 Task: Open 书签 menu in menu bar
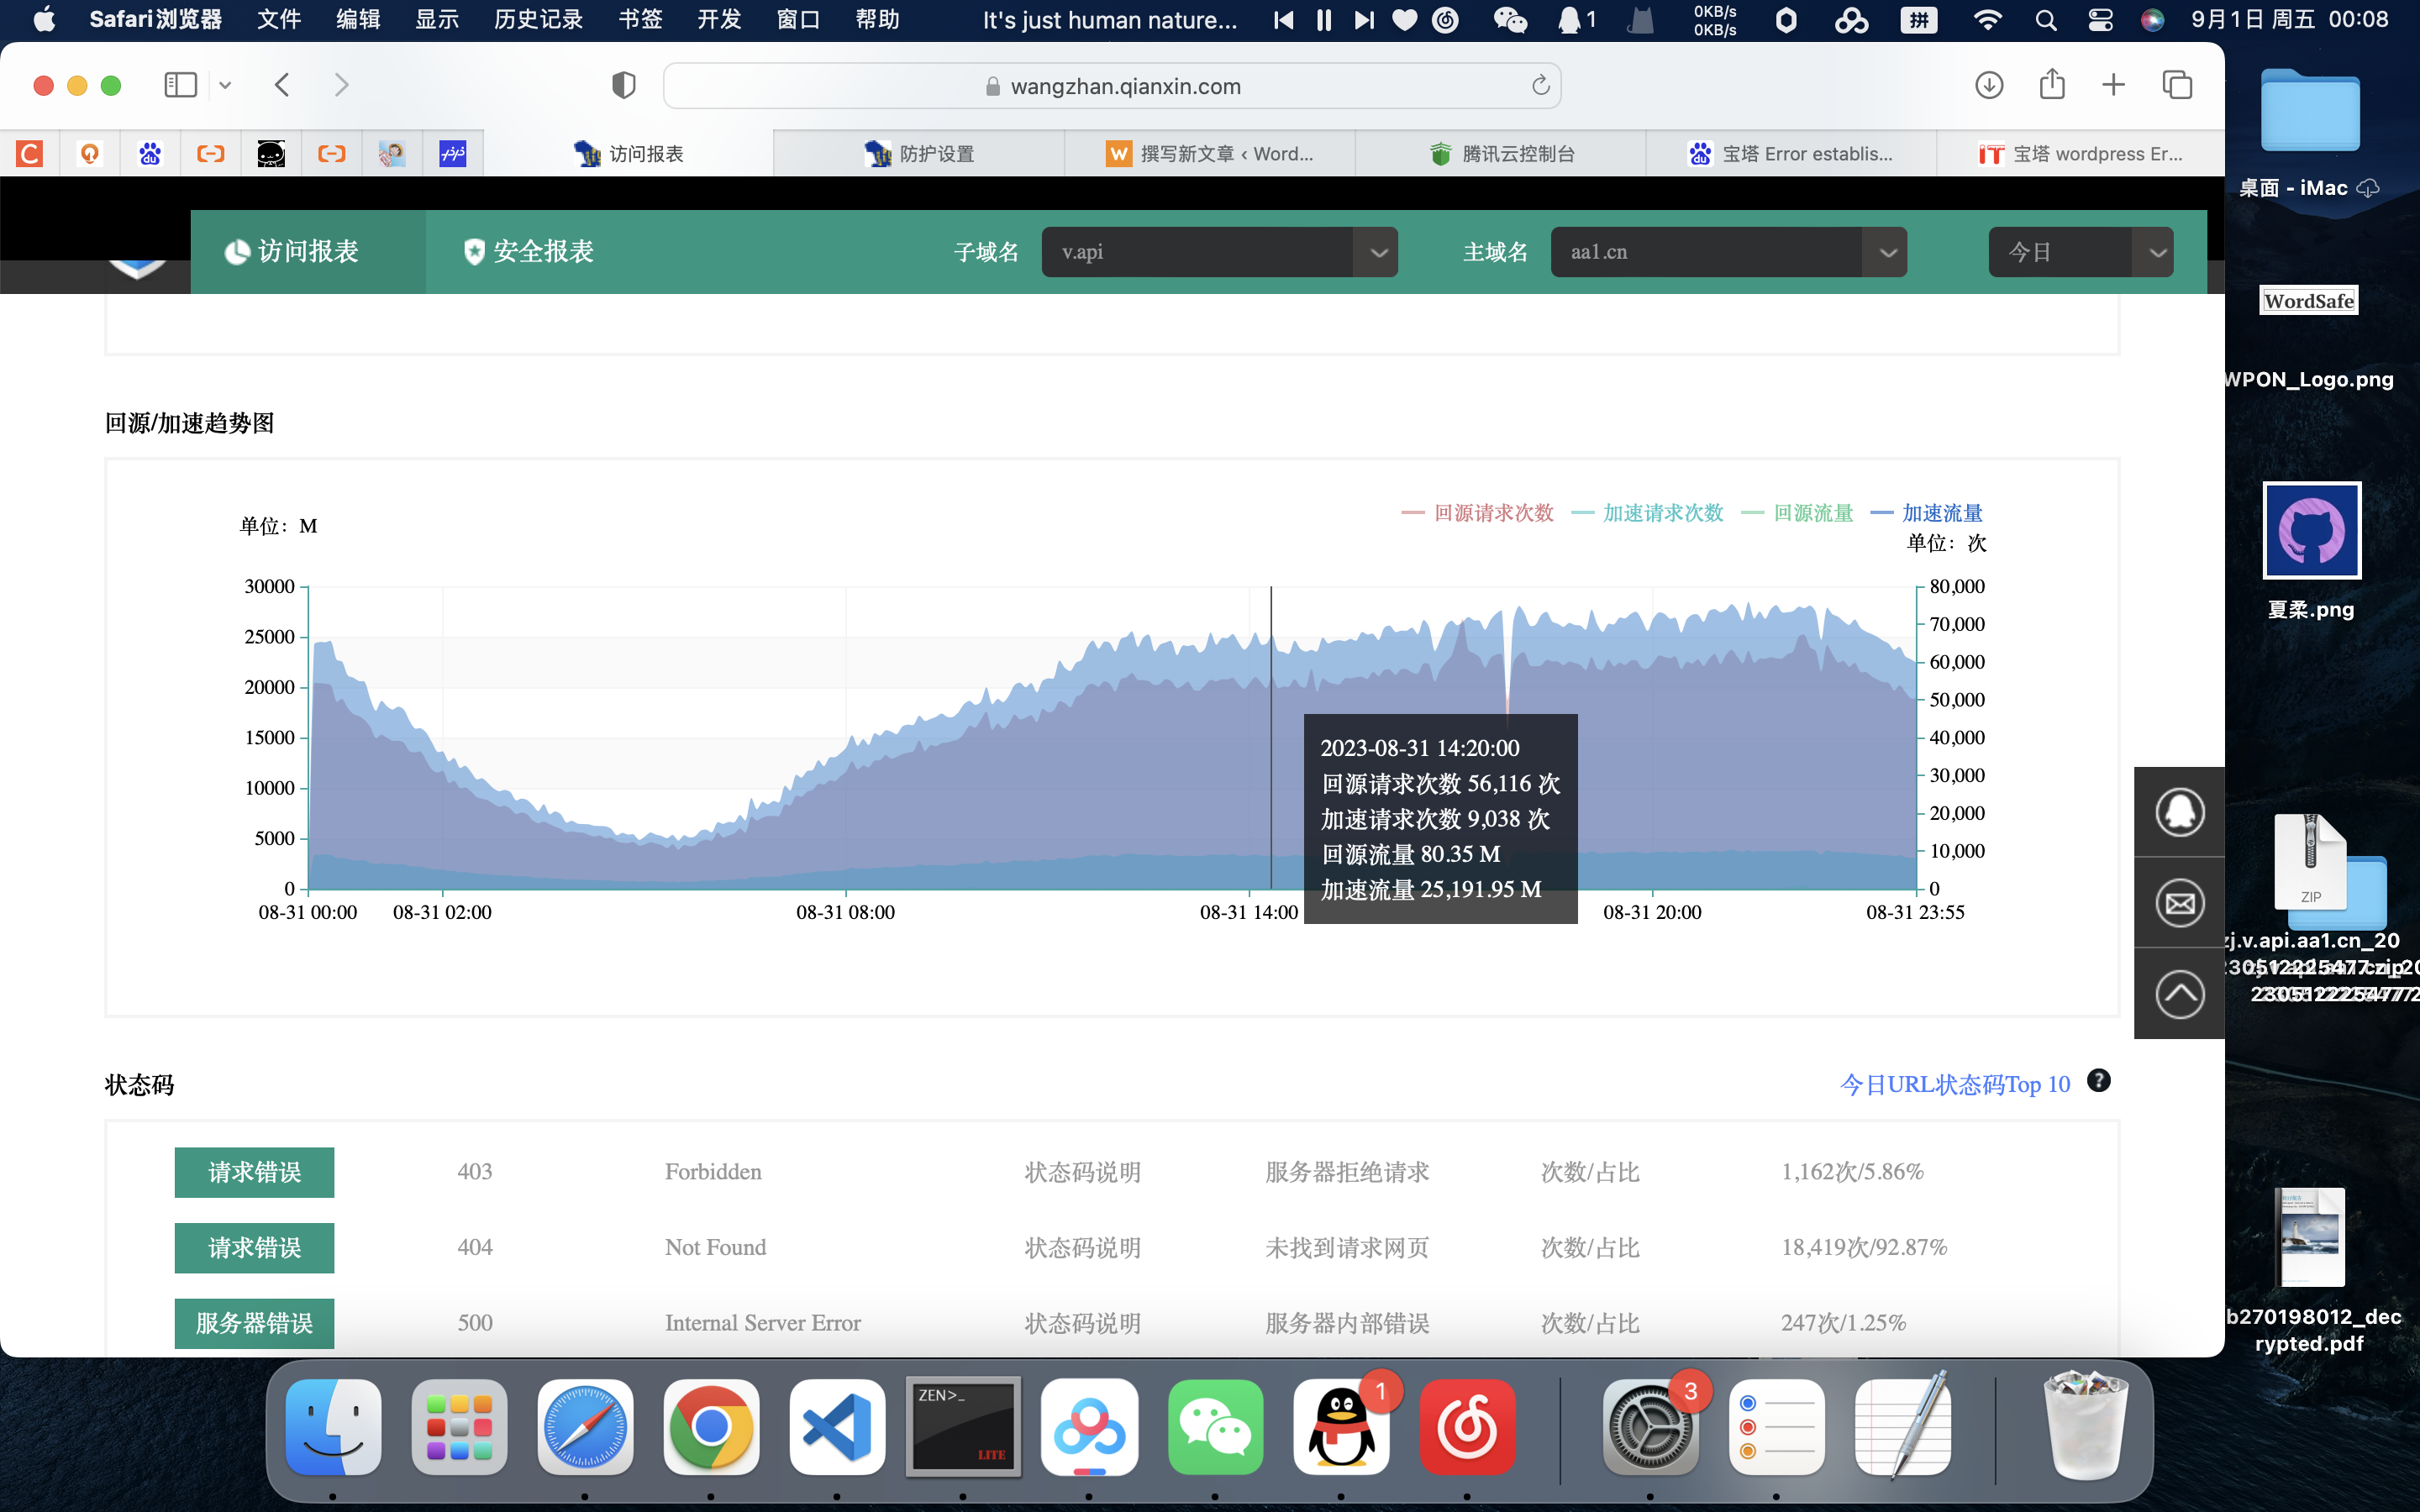tap(640, 20)
